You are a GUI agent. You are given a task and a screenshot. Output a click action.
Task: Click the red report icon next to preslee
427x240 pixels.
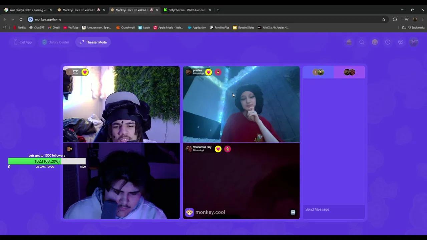click(x=218, y=72)
